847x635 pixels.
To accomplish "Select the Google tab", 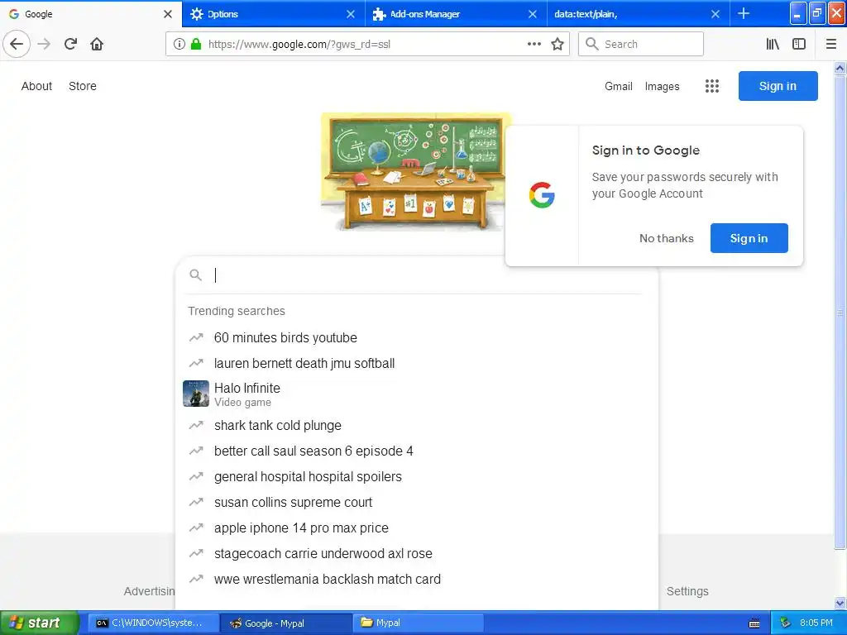I will click(91, 14).
